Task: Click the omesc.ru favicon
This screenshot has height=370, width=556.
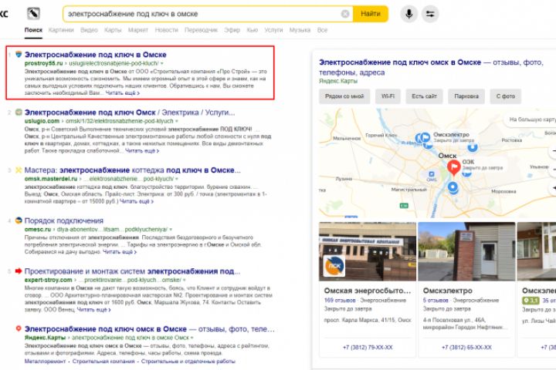Action: click(19, 220)
